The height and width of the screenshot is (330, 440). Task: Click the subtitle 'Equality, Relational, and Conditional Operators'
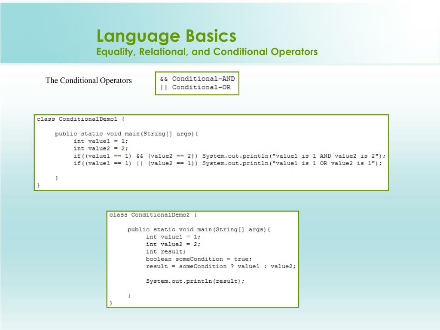coord(207,52)
